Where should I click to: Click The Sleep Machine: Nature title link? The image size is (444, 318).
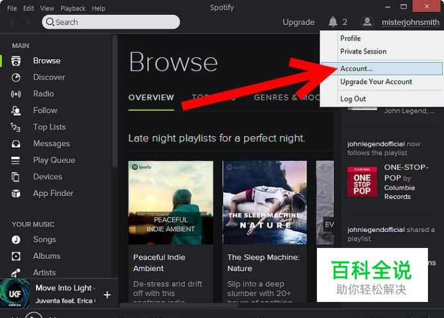(263, 263)
